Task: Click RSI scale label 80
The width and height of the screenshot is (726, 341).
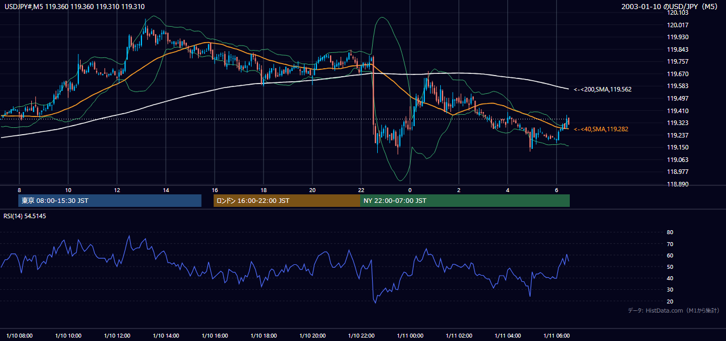Action: (x=670, y=232)
